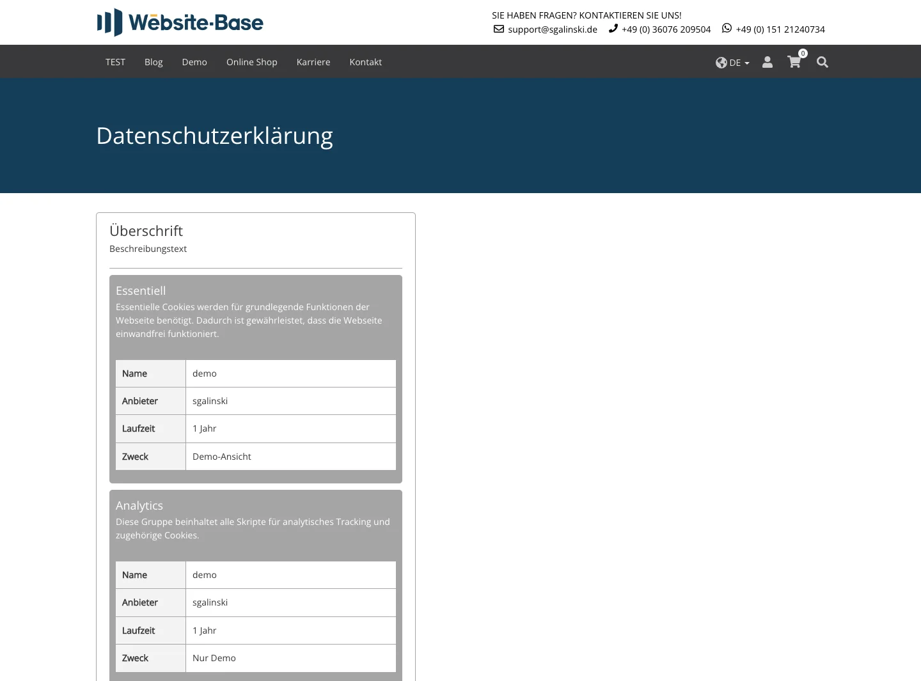Select the Demo menu item
Image resolution: width=921 pixels, height=681 pixels.
click(194, 61)
